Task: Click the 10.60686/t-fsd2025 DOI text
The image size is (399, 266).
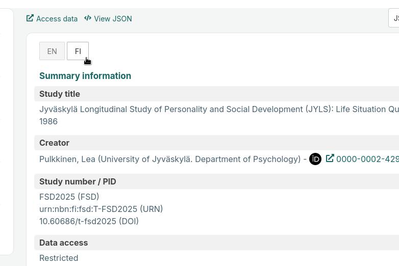Action: [x=89, y=221]
